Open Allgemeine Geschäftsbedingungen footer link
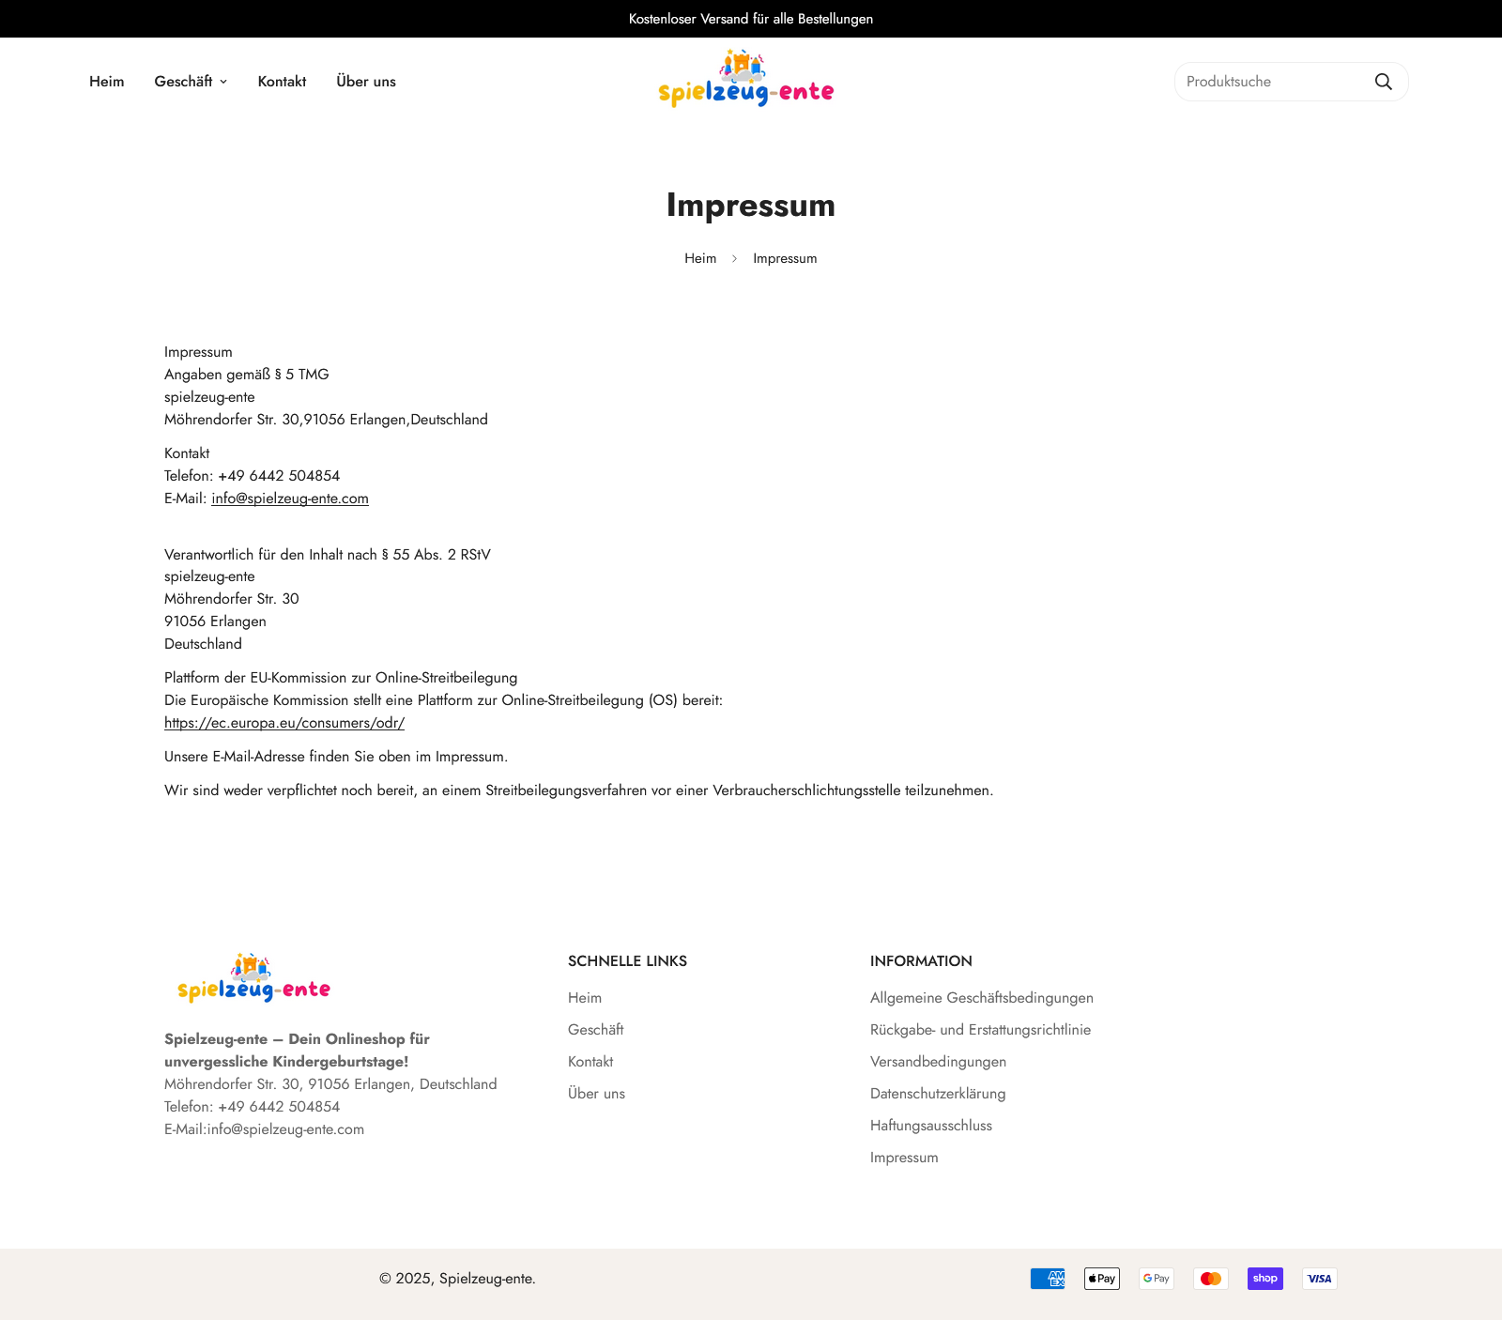Screen dimensions: 1502x1320 coord(982,998)
